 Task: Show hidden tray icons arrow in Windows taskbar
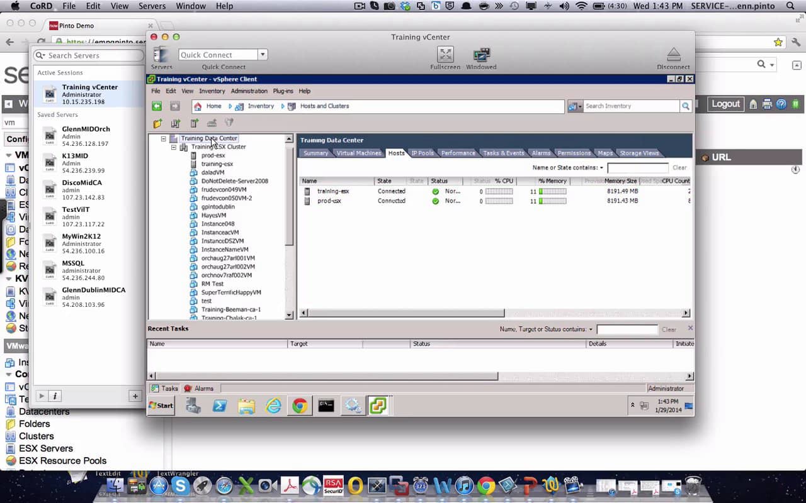click(x=633, y=406)
